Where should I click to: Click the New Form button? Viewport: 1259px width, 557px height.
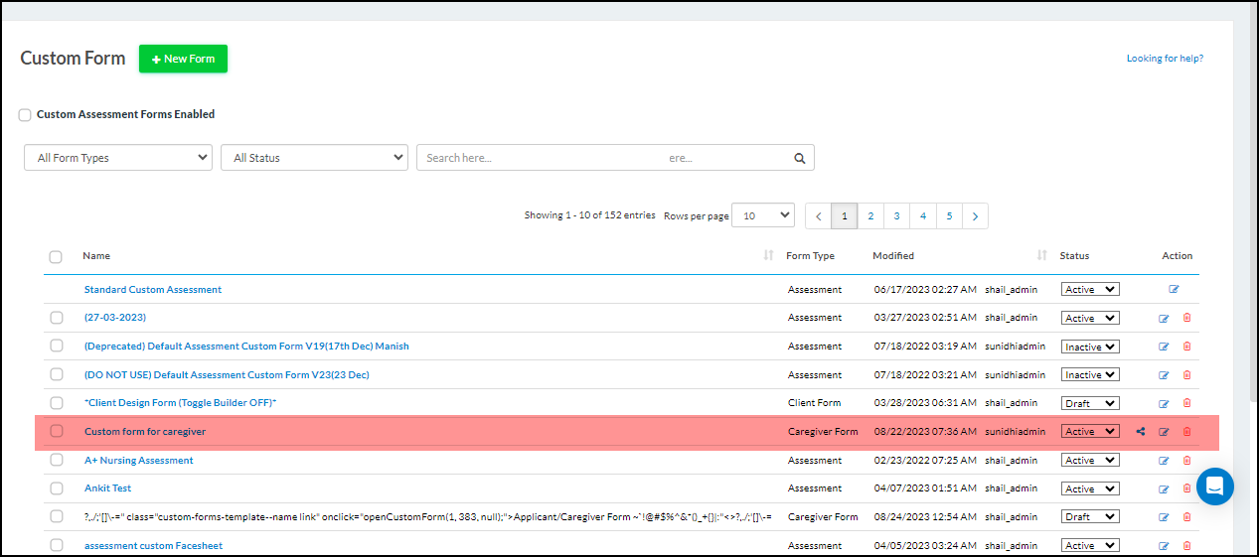(x=183, y=59)
